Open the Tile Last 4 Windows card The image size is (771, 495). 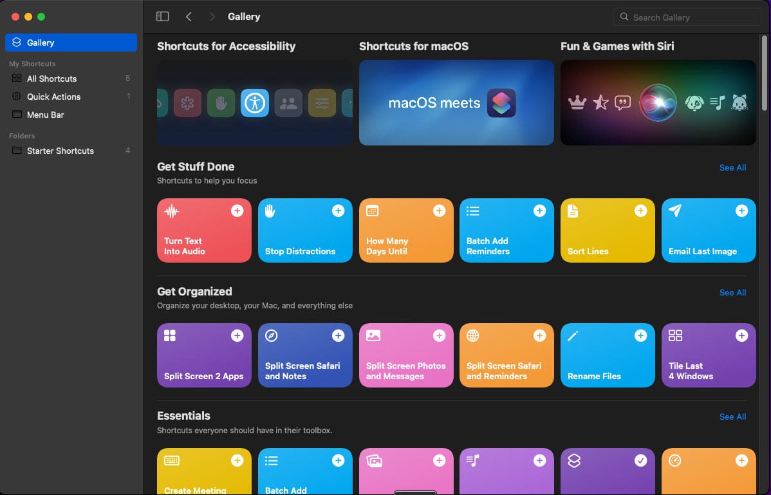pyautogui.click(x=709, y=355)
